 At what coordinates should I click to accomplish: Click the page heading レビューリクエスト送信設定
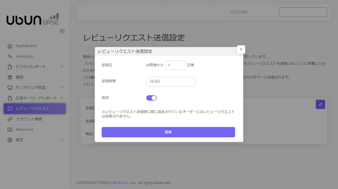point(134,38)
